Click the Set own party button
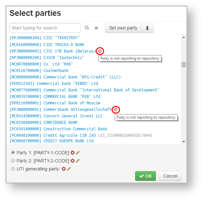 [123, 28]
